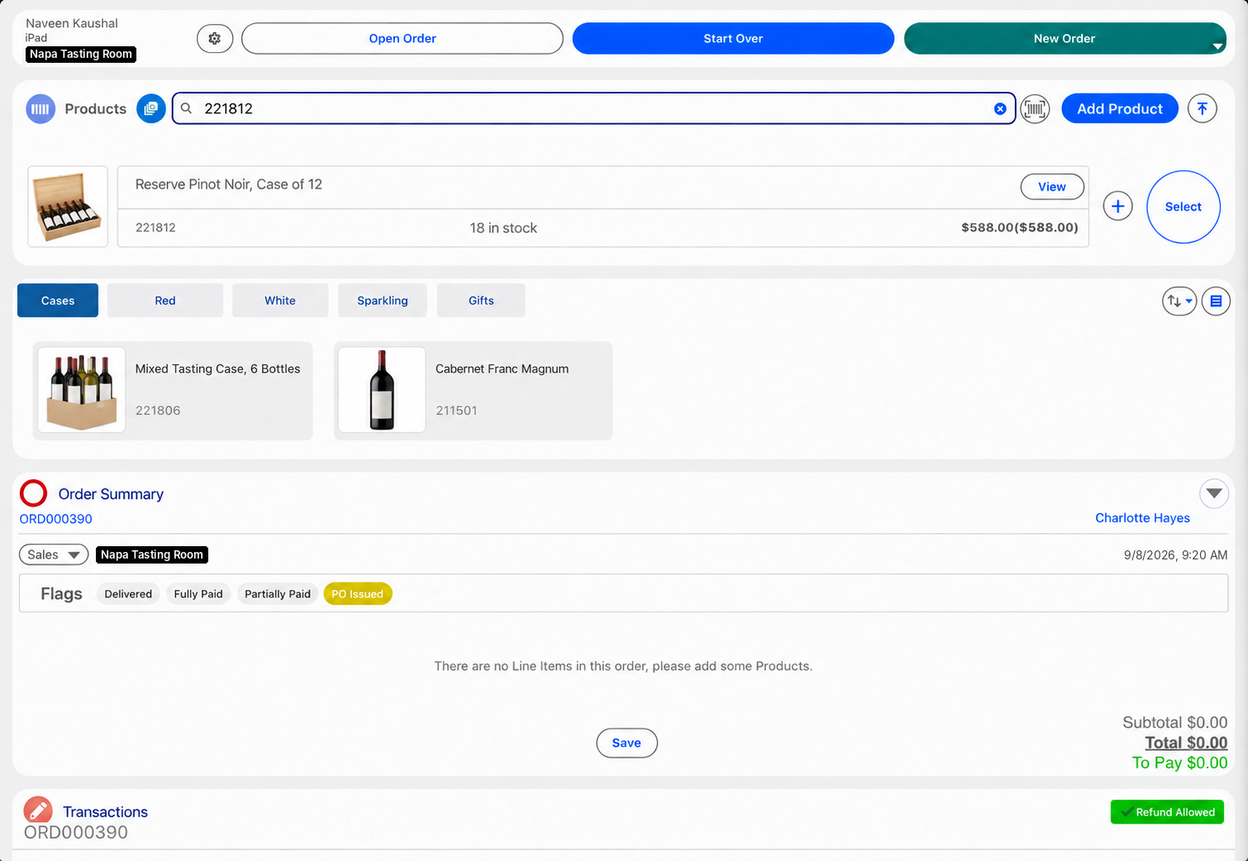Select the Cases category tab
The image size is (1248, 861).
coord(58,301)
